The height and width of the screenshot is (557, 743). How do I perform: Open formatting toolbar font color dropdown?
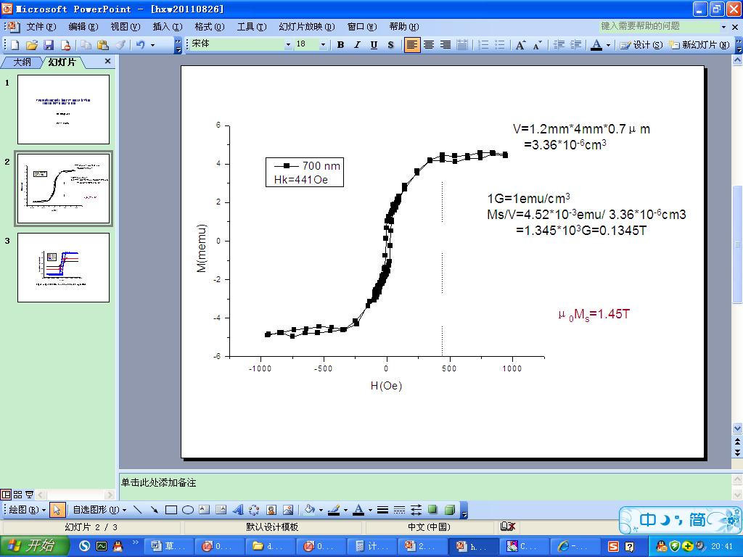[x=609, y=45]
